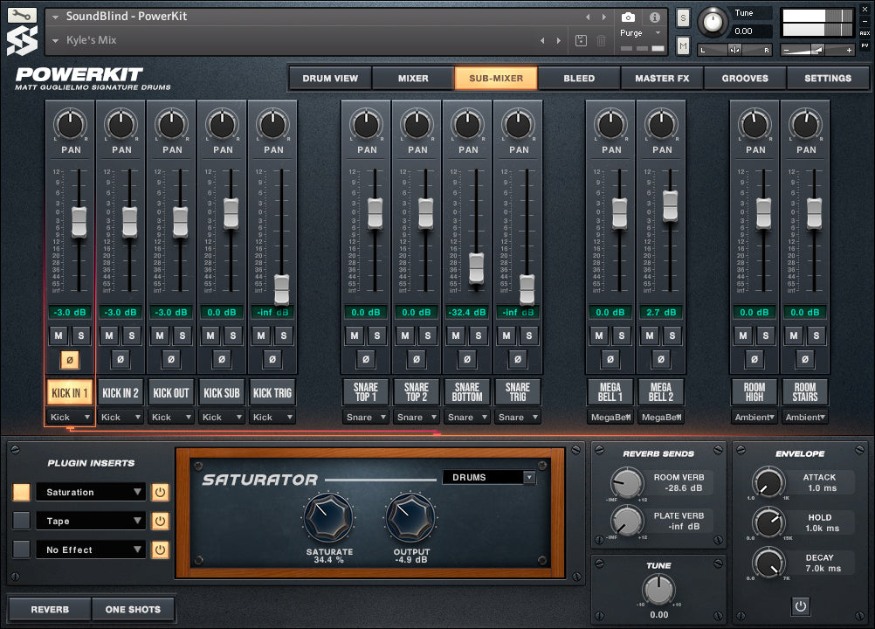Select the Mega Bell 1 channel label

(x=610, y=392)
